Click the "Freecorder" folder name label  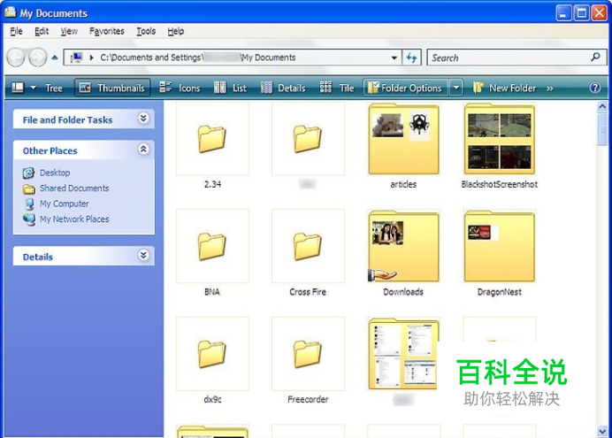point(308,399)
